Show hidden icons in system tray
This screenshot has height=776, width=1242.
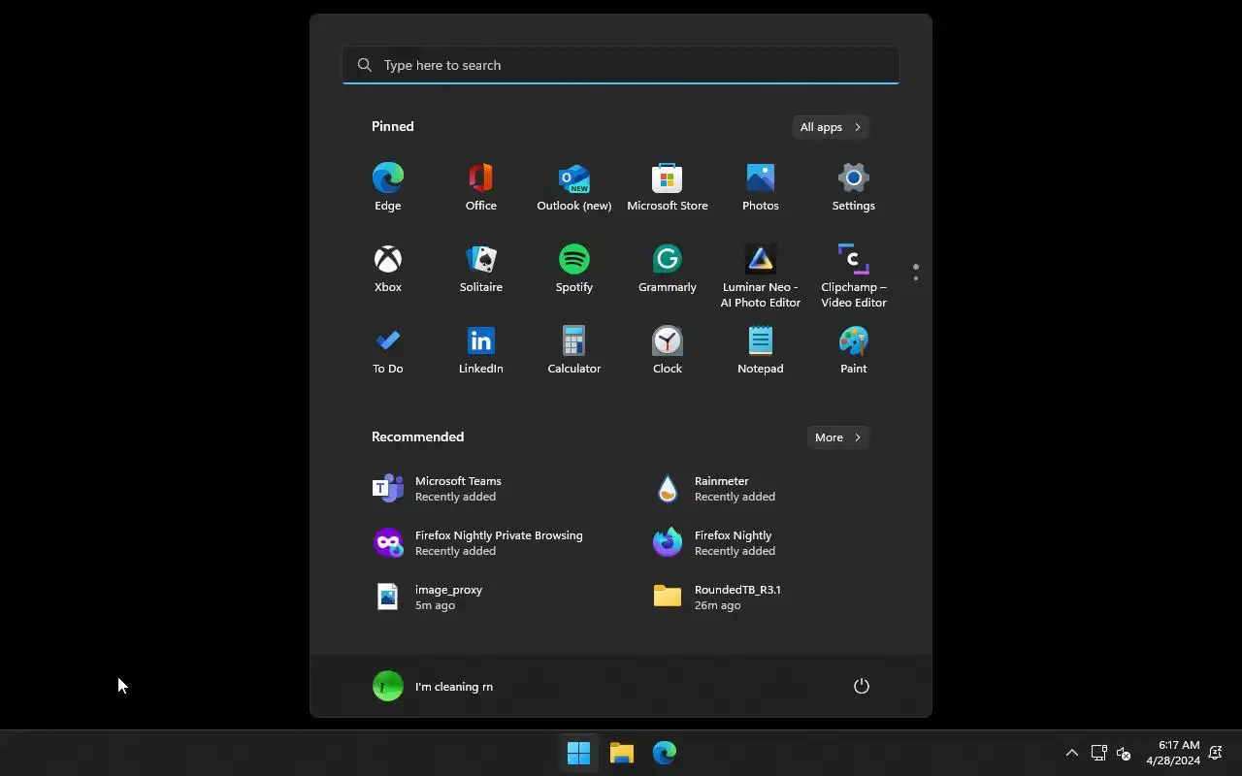[1072, 753]
